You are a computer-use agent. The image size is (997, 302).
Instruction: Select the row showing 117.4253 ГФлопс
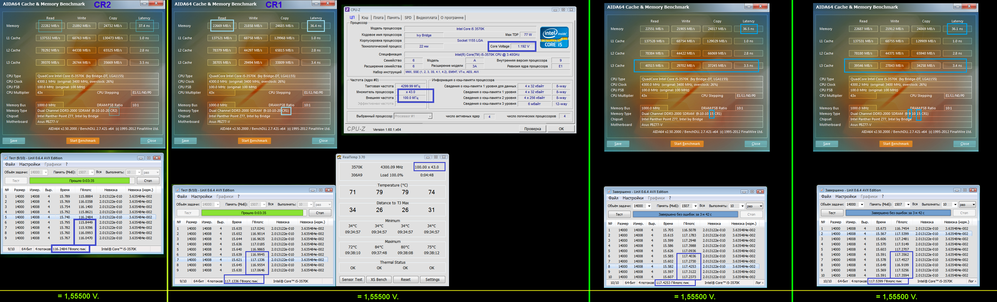(683, 266)
